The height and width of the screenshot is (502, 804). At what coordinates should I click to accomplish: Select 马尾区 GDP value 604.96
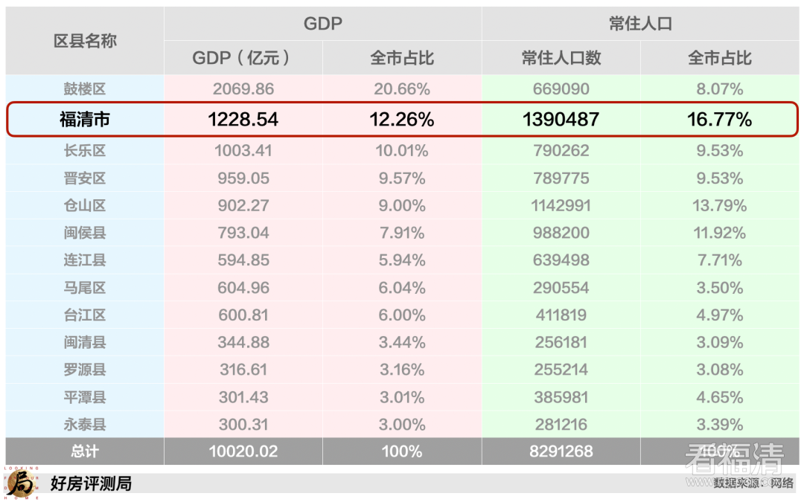tap(243, 288)
